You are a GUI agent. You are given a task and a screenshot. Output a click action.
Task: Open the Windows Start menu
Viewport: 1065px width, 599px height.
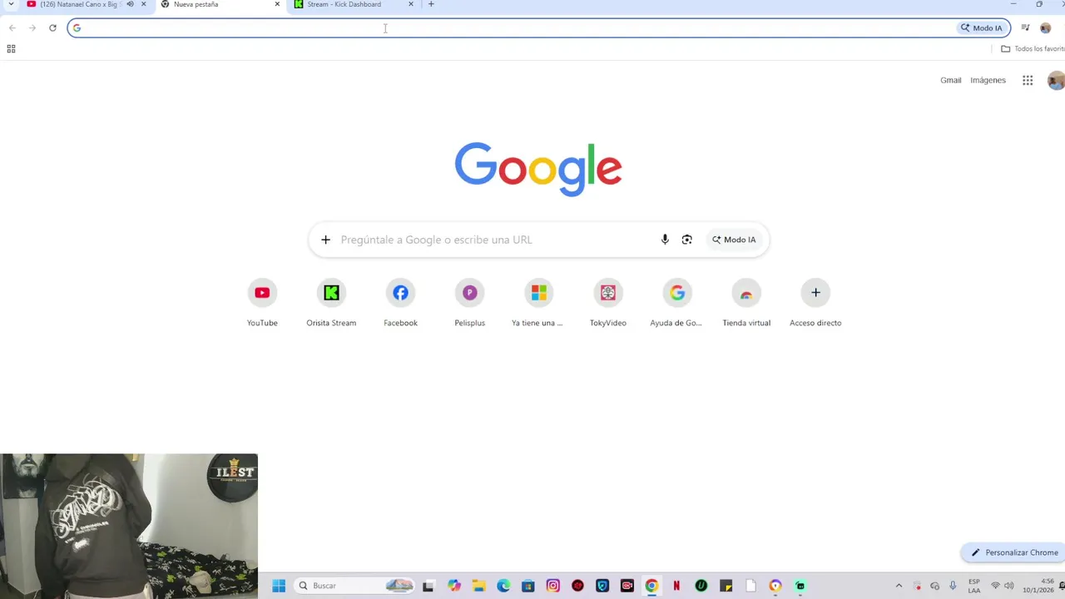coord(279,586)
